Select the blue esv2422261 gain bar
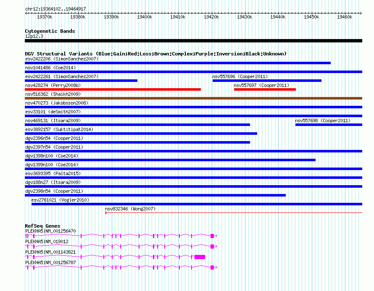Viewport: 374px width, 291px height. coord(81,81)
